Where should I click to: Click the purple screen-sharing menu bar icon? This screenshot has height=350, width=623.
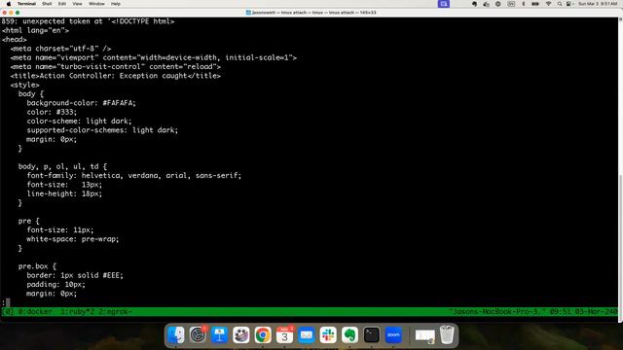pos(444,4)
